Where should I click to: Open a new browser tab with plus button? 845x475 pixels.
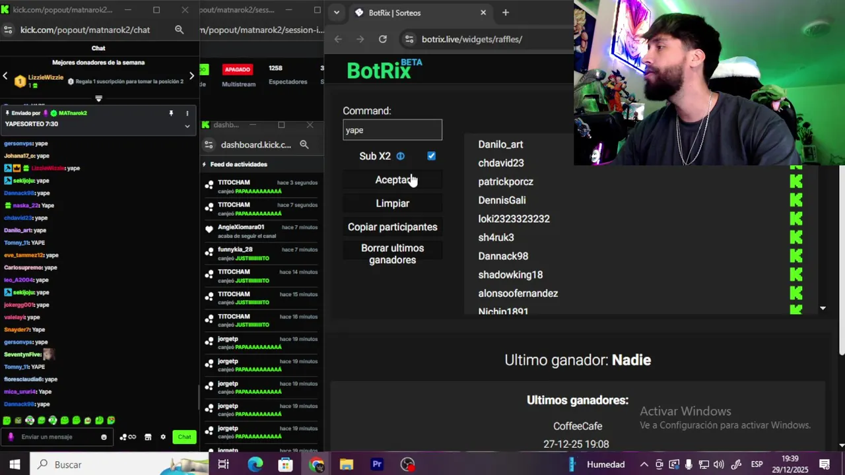pos(505,13)
